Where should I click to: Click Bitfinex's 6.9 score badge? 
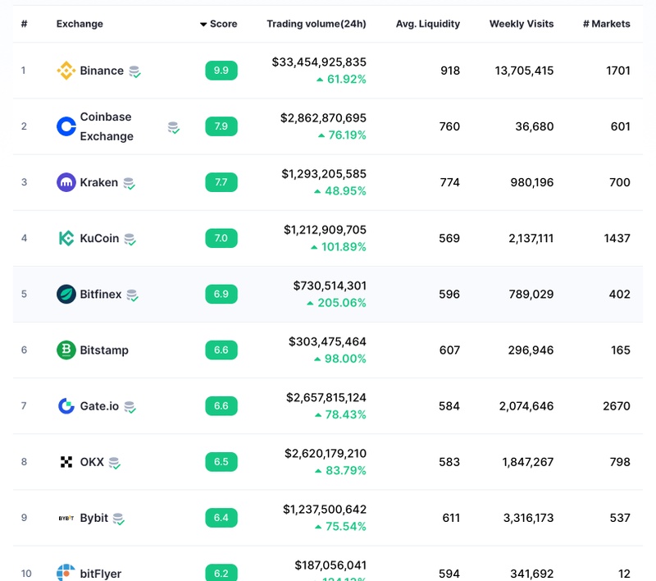coord(221,294)
